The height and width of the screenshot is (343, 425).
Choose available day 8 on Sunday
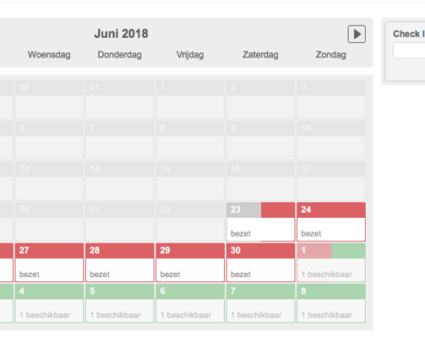[x=331, y=304]
